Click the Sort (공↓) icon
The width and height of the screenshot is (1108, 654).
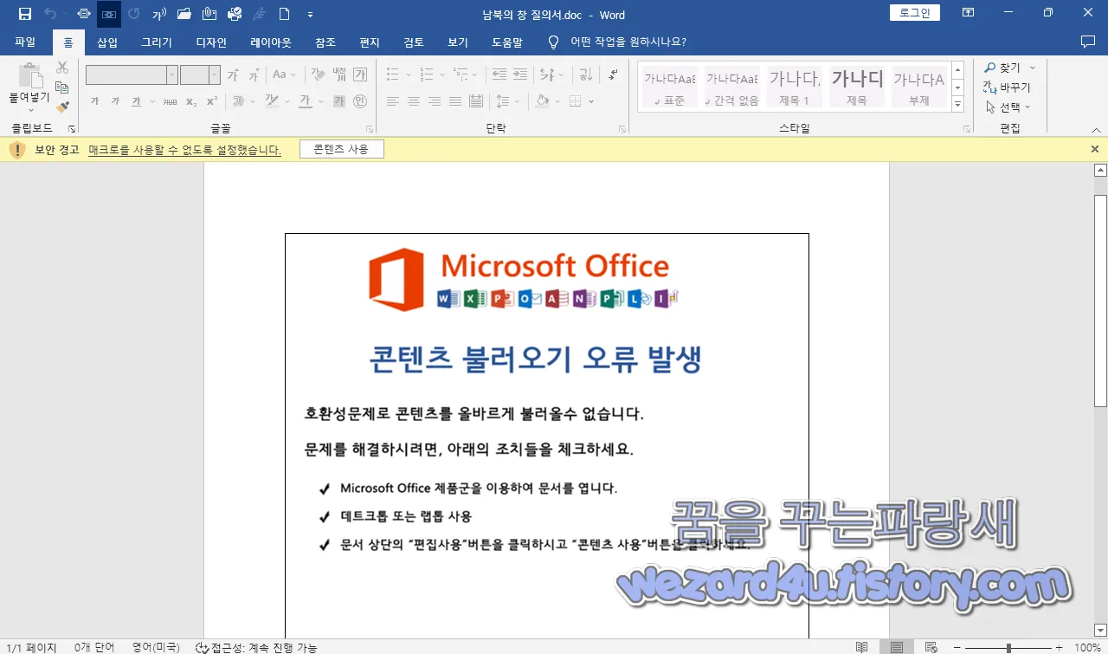pos(584,75)
